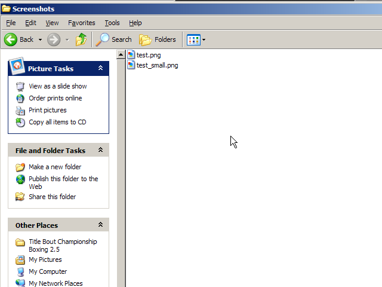The width and height of the screenshot is (382, 287).
Task: Click the Screenshots title bar folder icon
Action: 6,9
